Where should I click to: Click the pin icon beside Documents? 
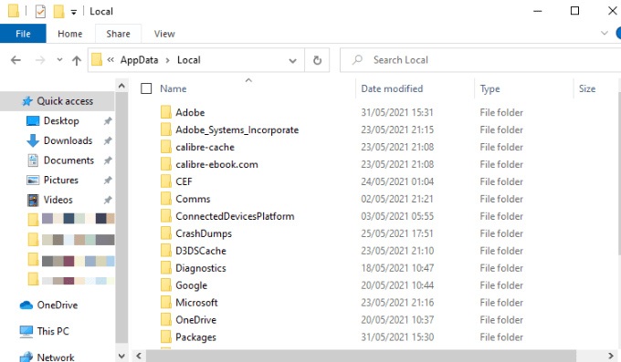(x=108, y=160)
